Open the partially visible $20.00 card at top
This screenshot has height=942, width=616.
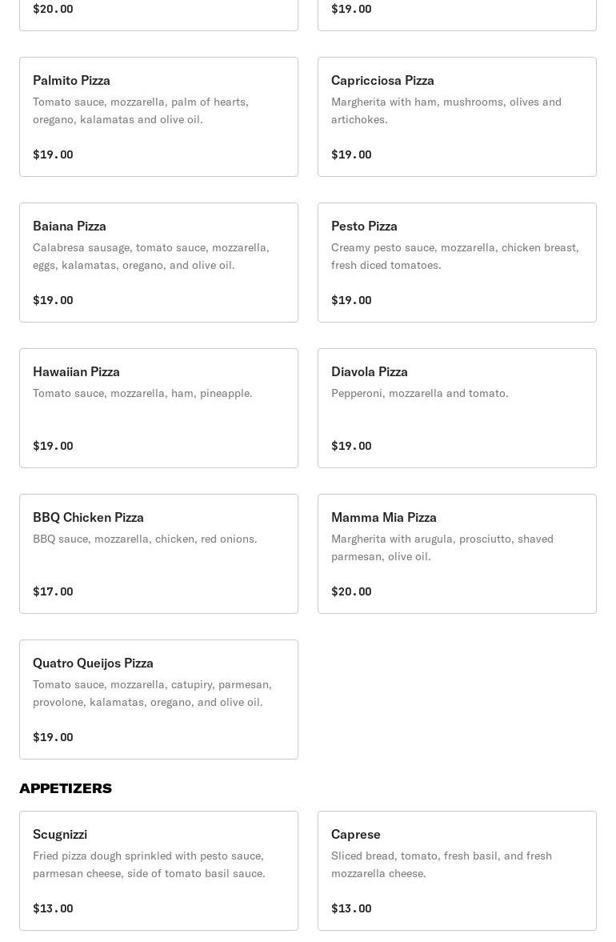[158, 15]
